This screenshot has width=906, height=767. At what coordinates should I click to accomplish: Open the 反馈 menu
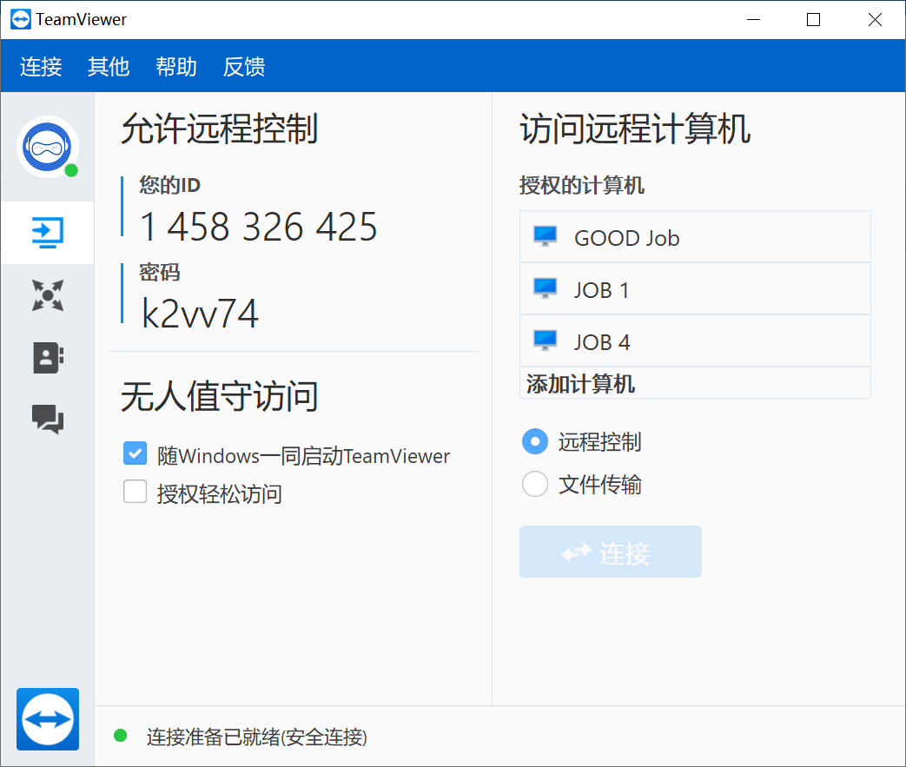point(244,67)
